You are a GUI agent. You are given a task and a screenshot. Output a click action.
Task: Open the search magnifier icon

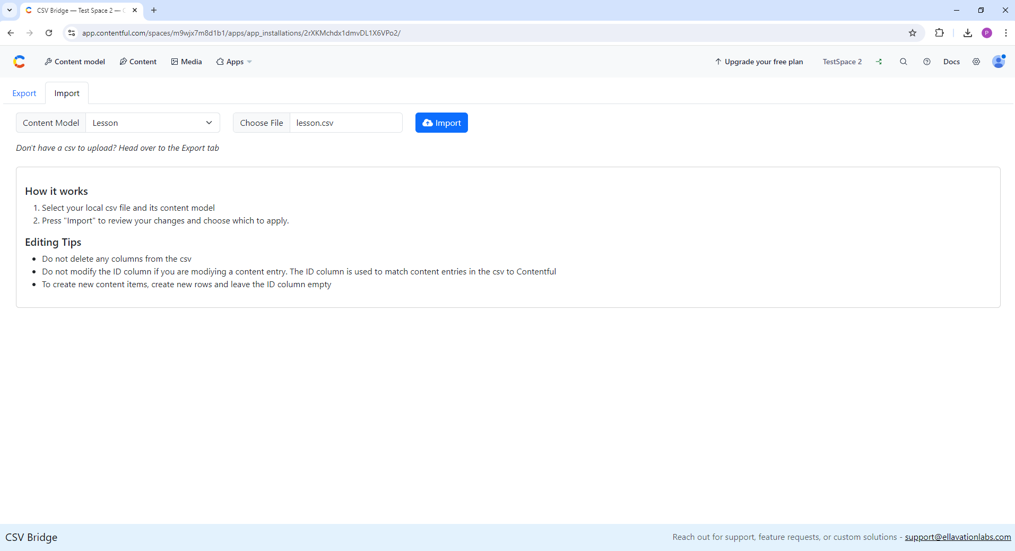pyautogui.click(x=904, y=62)
